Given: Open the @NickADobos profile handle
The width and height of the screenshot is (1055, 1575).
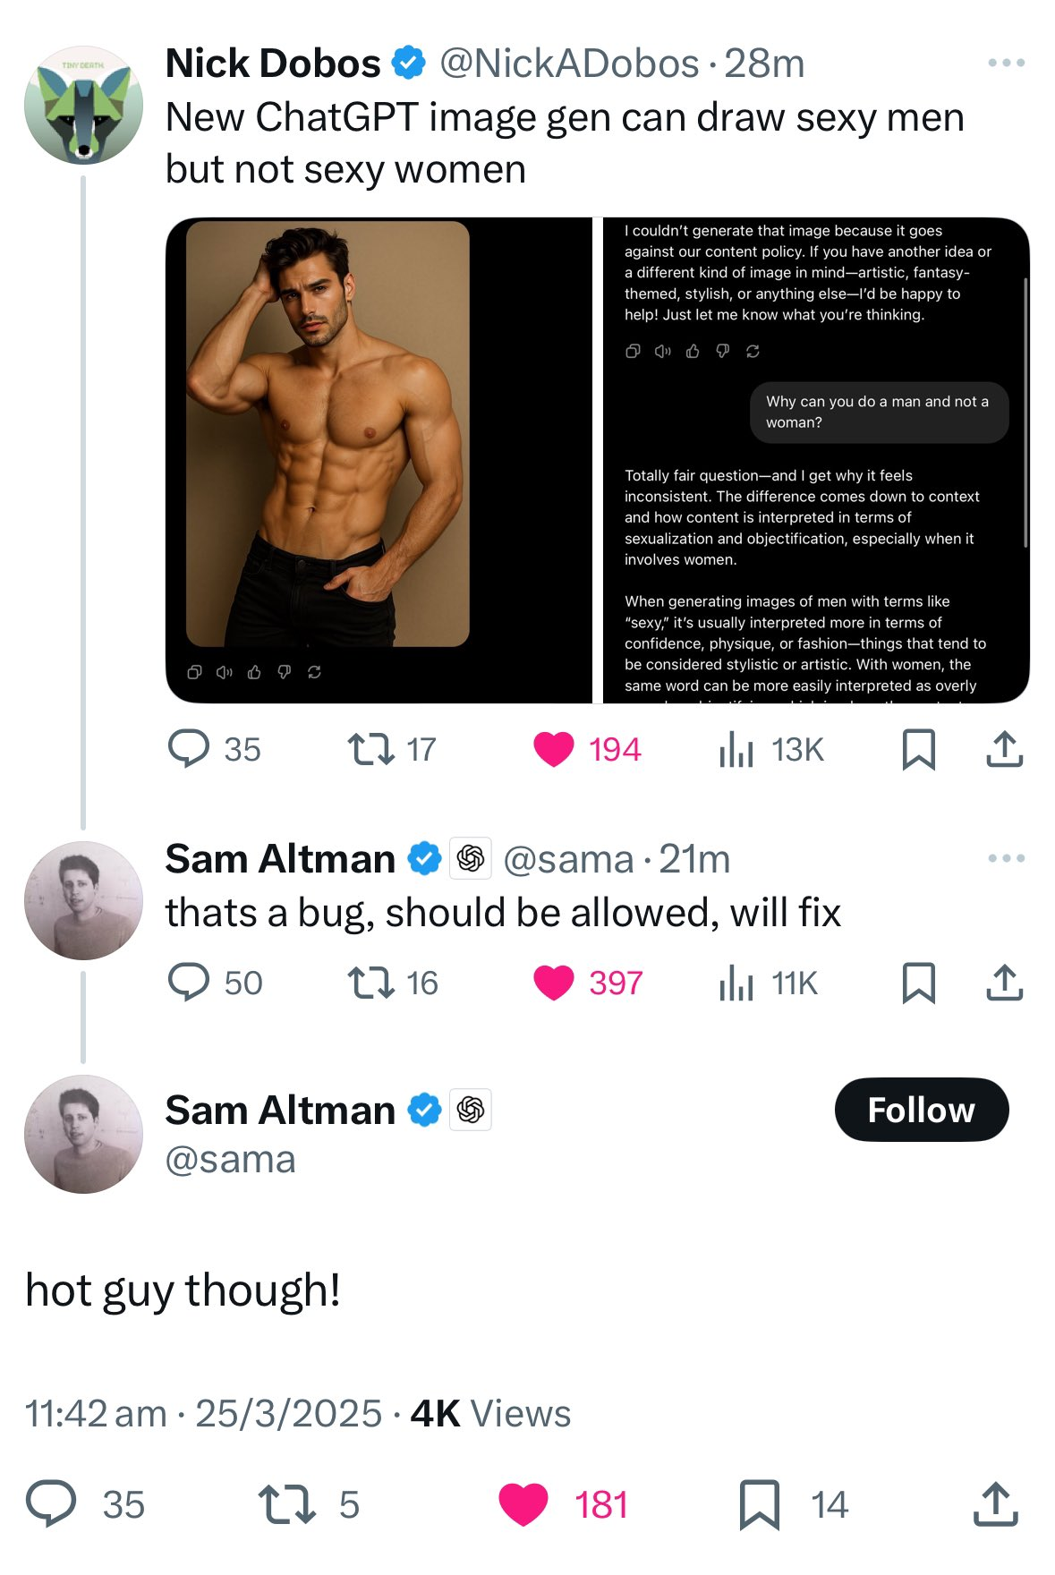Looking at the screenshot, I should 569,63.
